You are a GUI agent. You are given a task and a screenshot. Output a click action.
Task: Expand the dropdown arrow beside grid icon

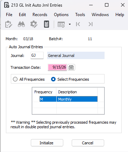click(x=70, y=24)
